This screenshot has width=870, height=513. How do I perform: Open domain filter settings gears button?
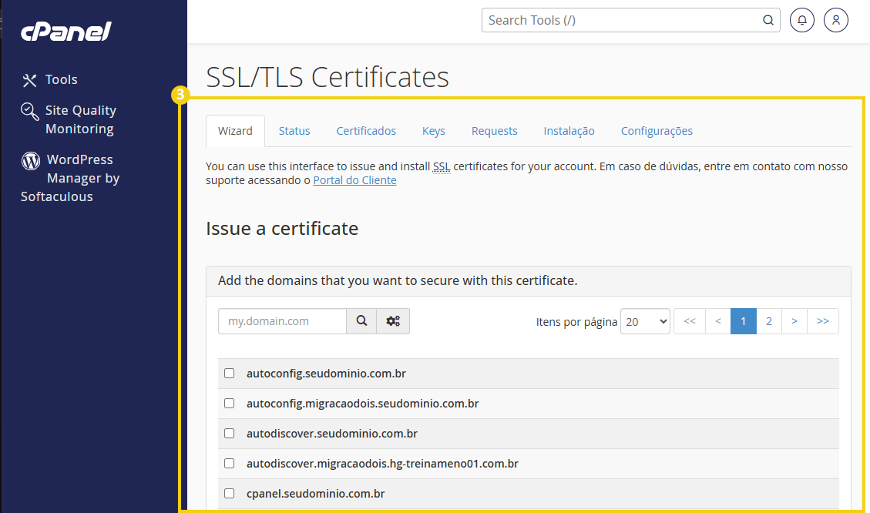tap(393, 321)
